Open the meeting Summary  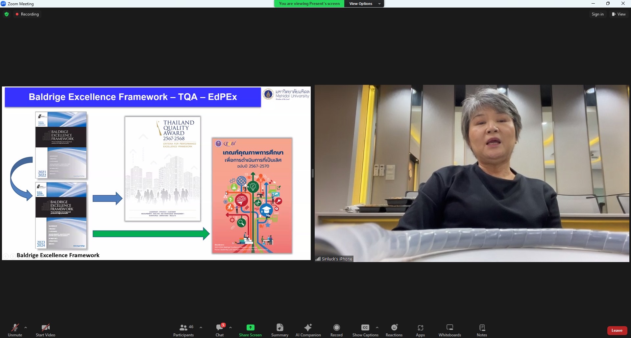(279, 330)
